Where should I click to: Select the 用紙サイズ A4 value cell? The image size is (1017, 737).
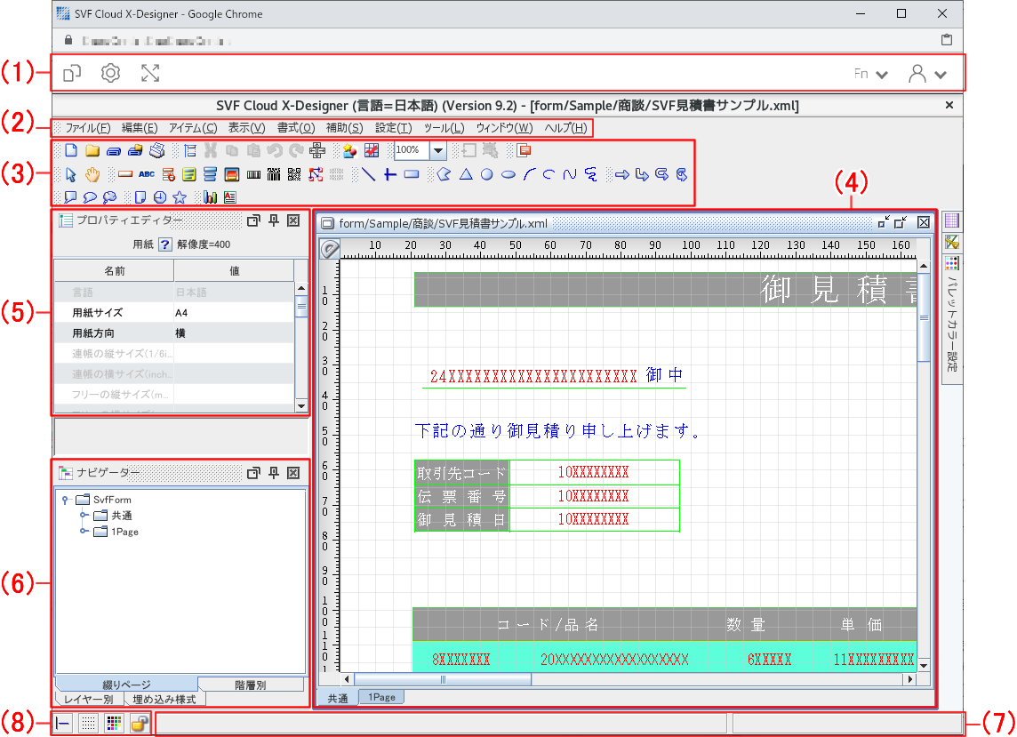pyautogui.click(x=234, y=313)
